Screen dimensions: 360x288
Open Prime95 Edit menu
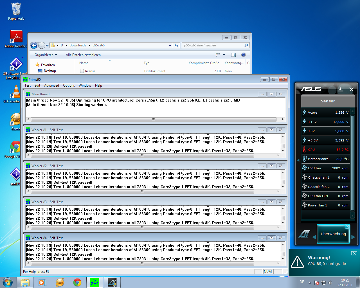point(37,85)
